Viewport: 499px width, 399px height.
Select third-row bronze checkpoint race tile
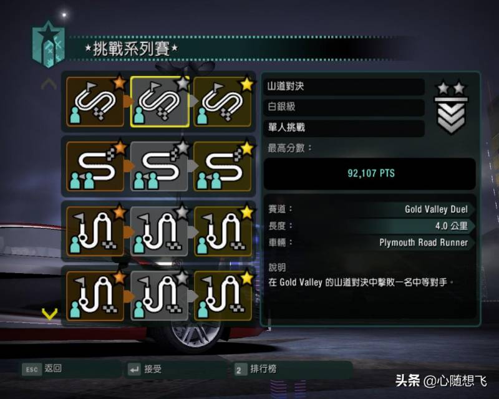(x=95, y=231)
